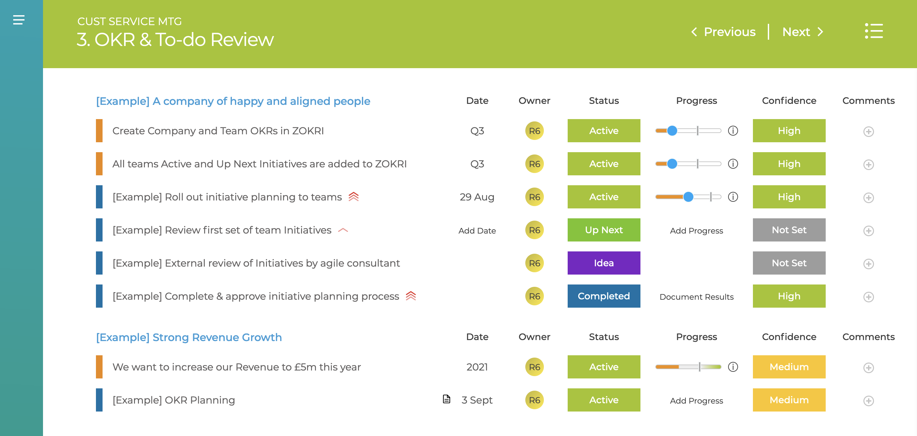
Task: Click the high-priority chevrons on Roll out initiative planning
Action: [x=354, y=196]
